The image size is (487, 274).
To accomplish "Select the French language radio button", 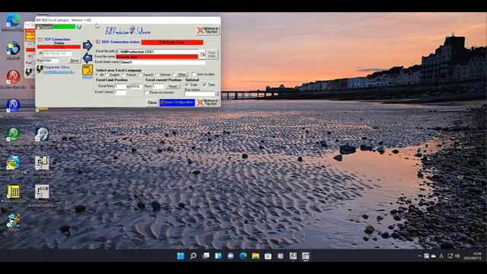I will 123,75.
